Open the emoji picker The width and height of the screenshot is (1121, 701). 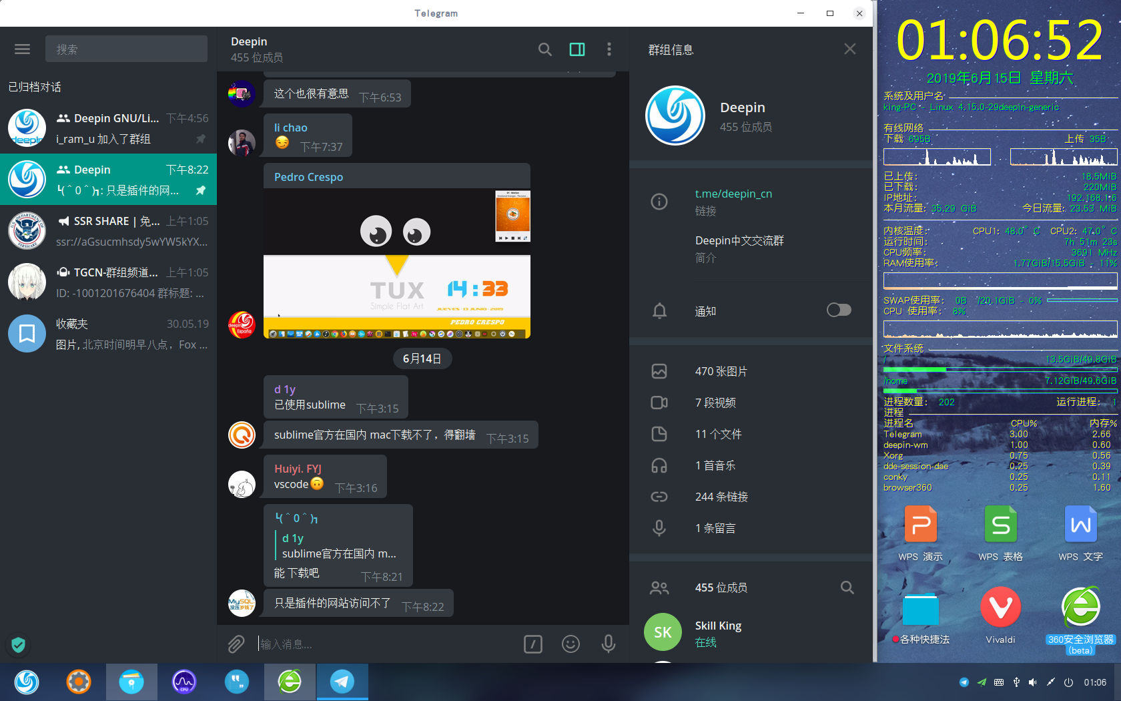tap(571, 644)
